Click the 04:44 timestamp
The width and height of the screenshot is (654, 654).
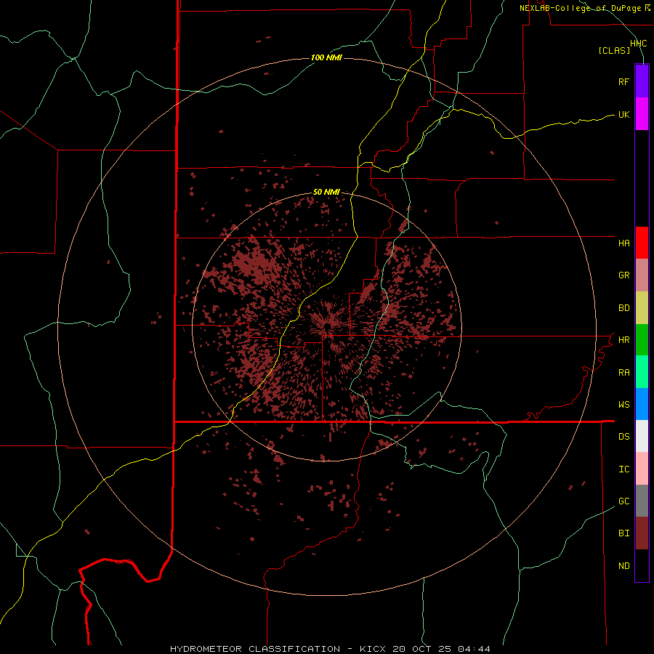tap(474, 649)
